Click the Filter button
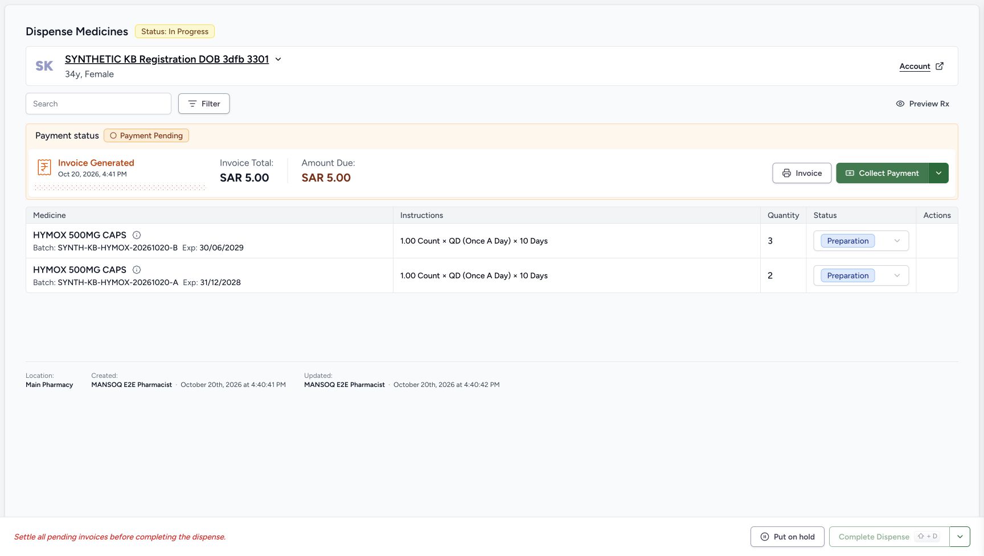Viewport: 984px width, 556px height. (x=204, y=104)
